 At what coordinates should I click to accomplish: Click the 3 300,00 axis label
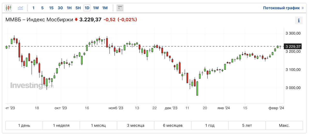[x=293, y=33]
